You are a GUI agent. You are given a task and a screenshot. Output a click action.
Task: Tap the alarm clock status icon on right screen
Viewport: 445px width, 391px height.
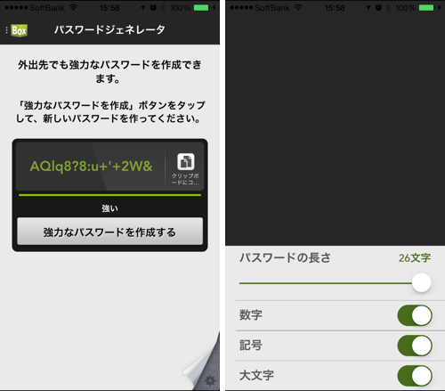coord(378,8)
